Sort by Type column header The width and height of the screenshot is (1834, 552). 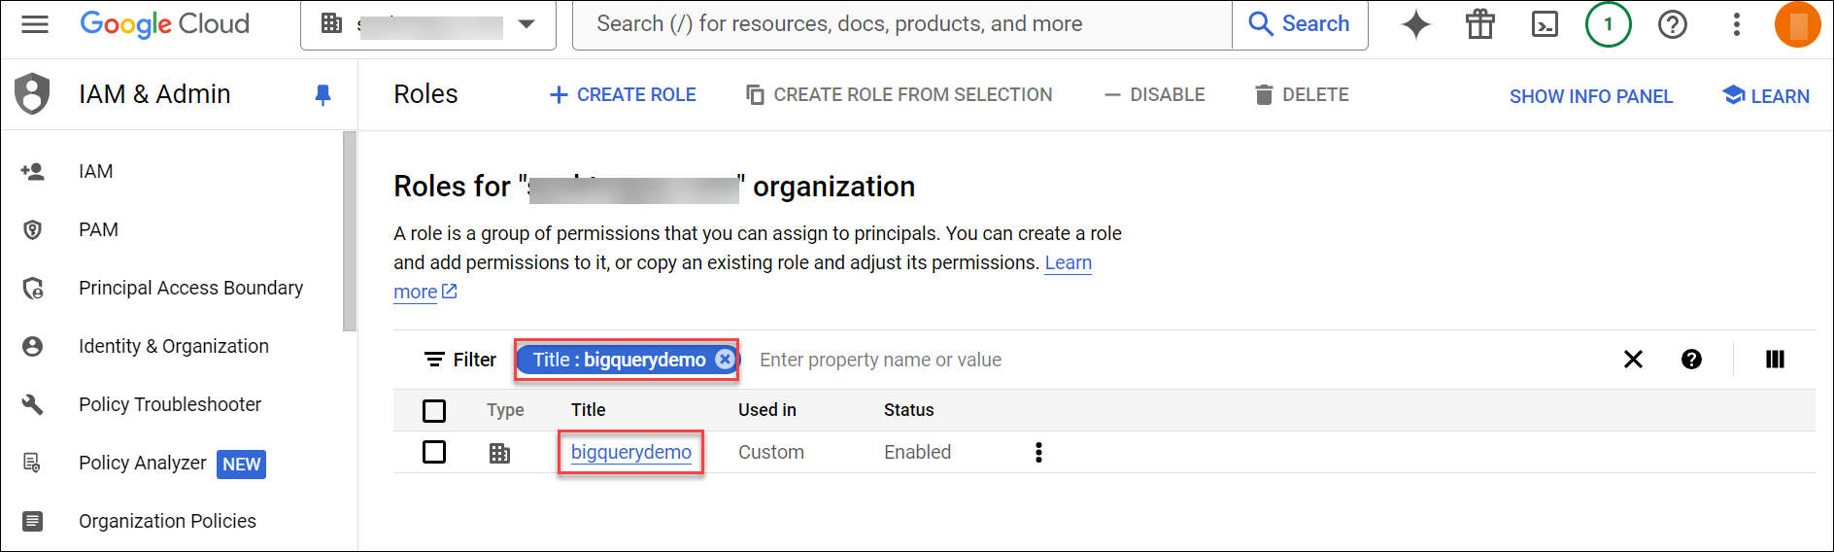pyautogui.click(x=505, y=410)
